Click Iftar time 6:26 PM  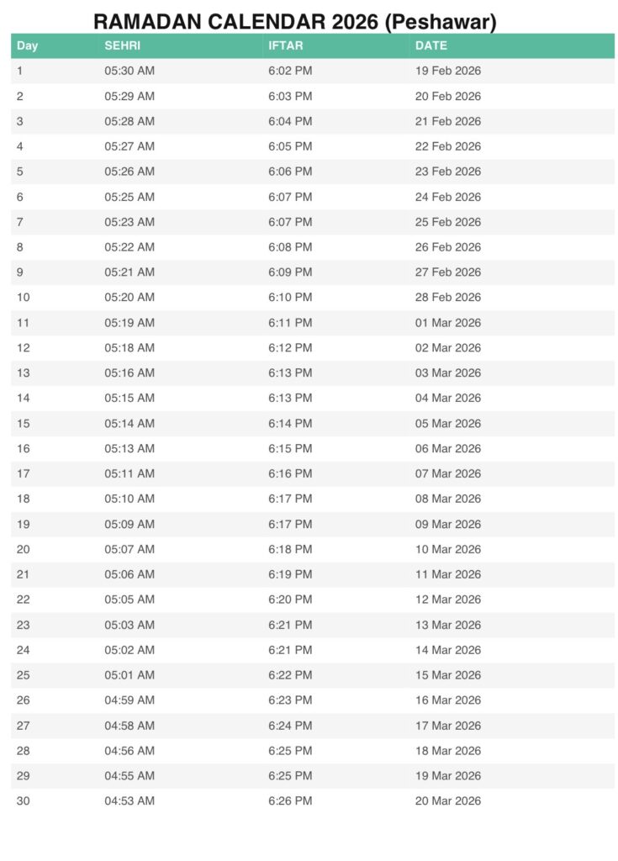tap(290, 800)
